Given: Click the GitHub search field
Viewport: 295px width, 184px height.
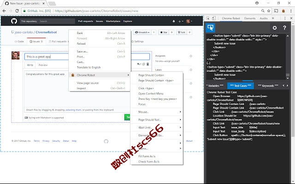Looking at the screenshot, I should [57, 21].
